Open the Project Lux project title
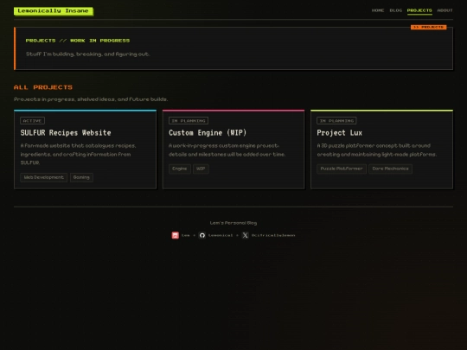The height and width of the screenshot is (350, 467). click(339, 133)
